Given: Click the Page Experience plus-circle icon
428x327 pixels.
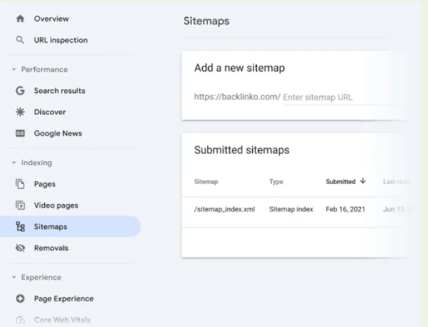Looking at the screenshot, I should pos(20,299).
